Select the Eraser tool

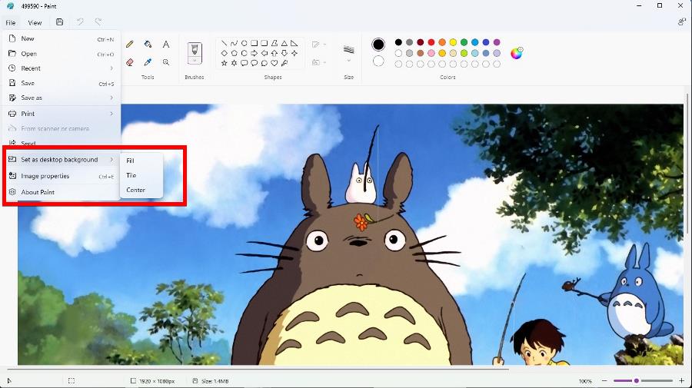[x=130, y=62]
